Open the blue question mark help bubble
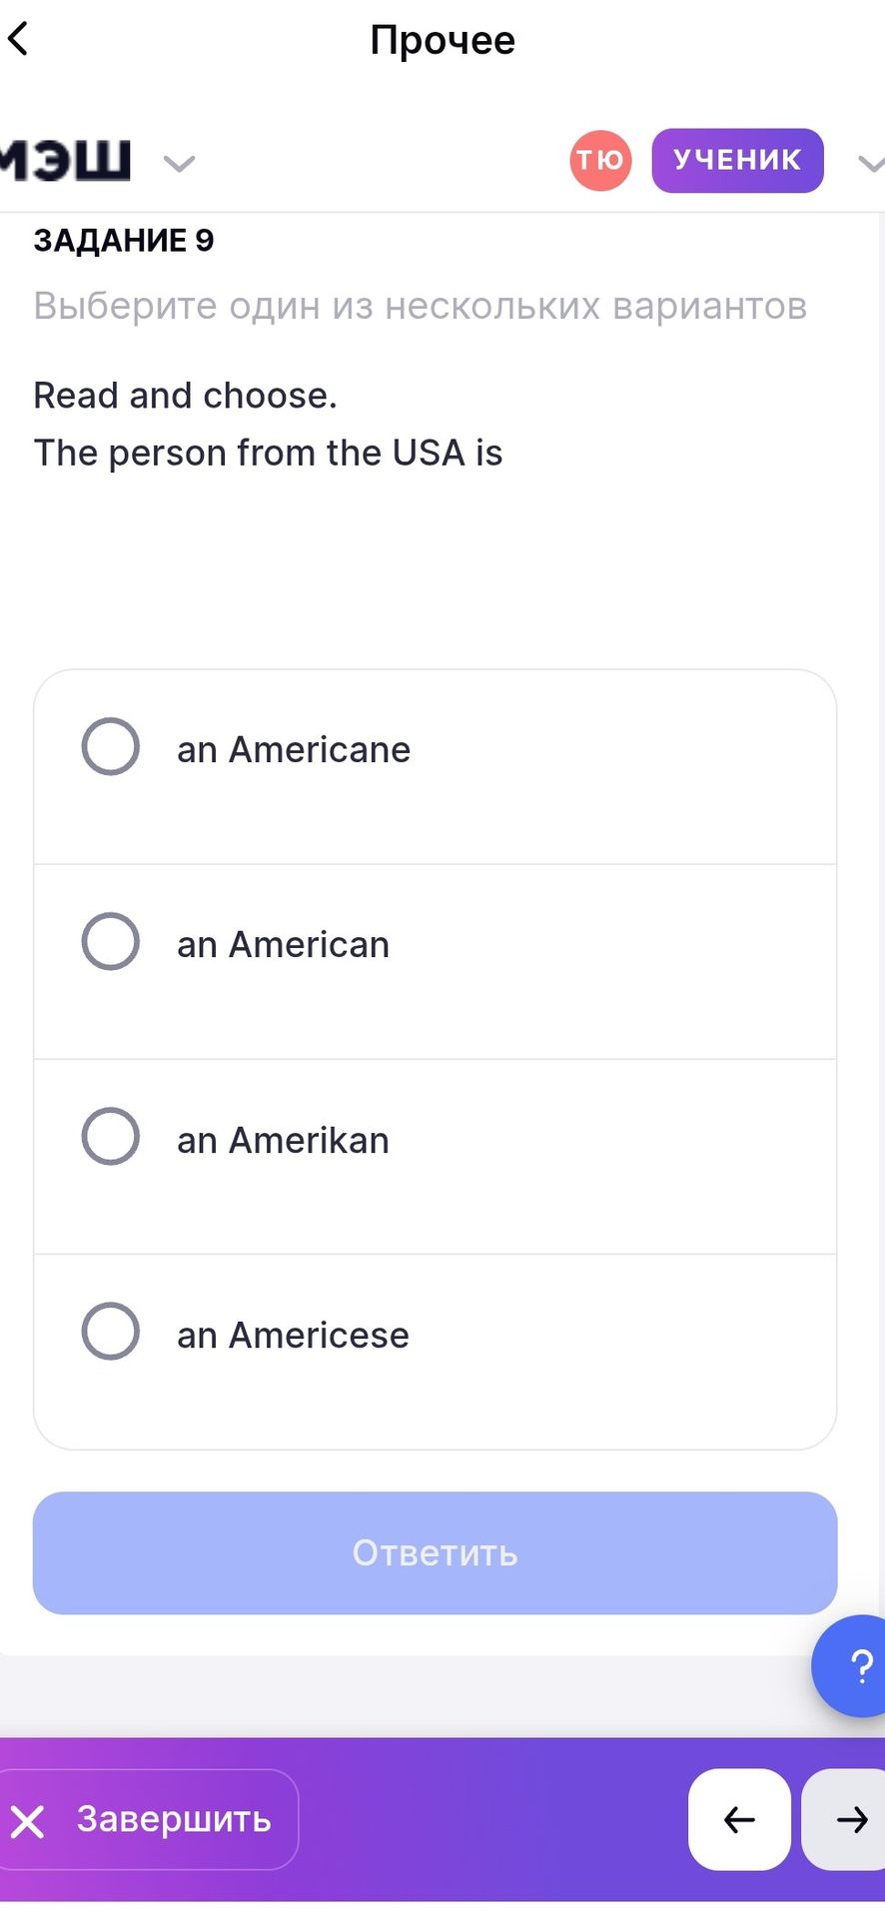Image resolution: width=885 pixels, height=1918 pixels. [x=850, y=1666]
